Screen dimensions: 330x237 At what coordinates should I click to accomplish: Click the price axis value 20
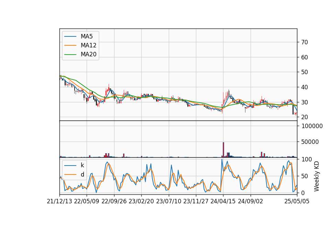coord(305,117)
